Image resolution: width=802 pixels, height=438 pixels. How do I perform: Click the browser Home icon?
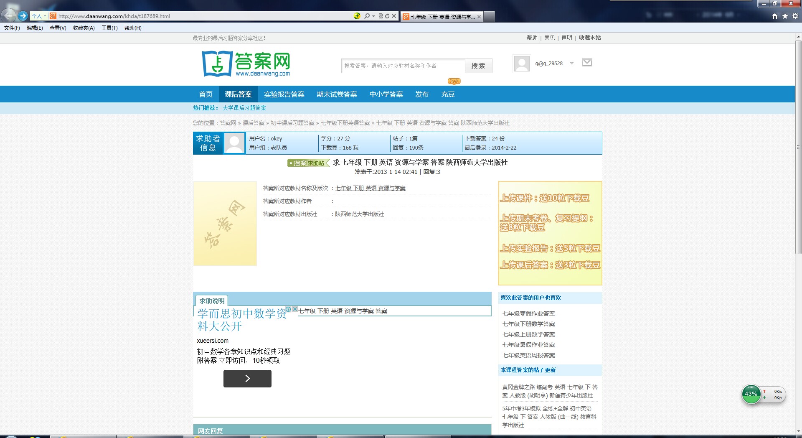tap(775, 16)
